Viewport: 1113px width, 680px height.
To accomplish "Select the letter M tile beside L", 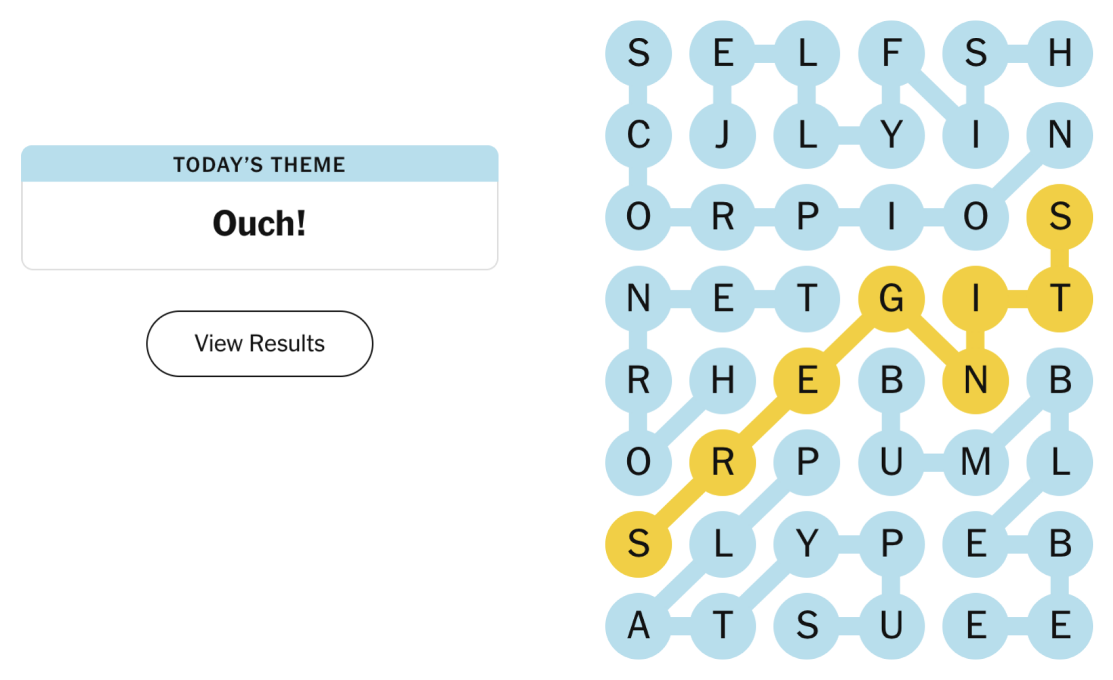I will 975,462.
